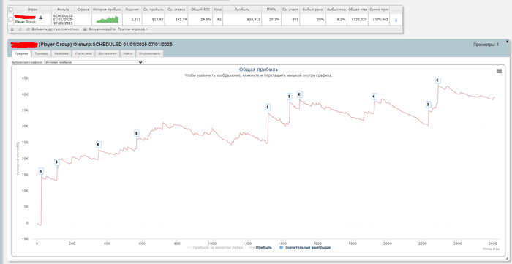Click the prize sum value $170,943
The width and height of the screenshot is (512, 264).
point(381,20)
